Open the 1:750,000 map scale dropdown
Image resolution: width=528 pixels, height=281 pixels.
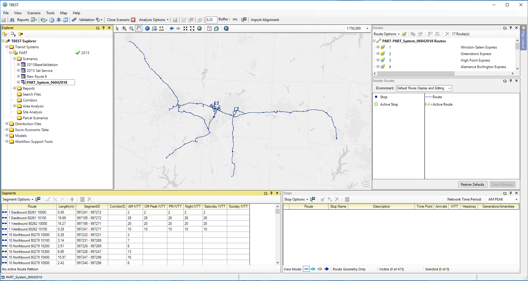coord(367,28)
